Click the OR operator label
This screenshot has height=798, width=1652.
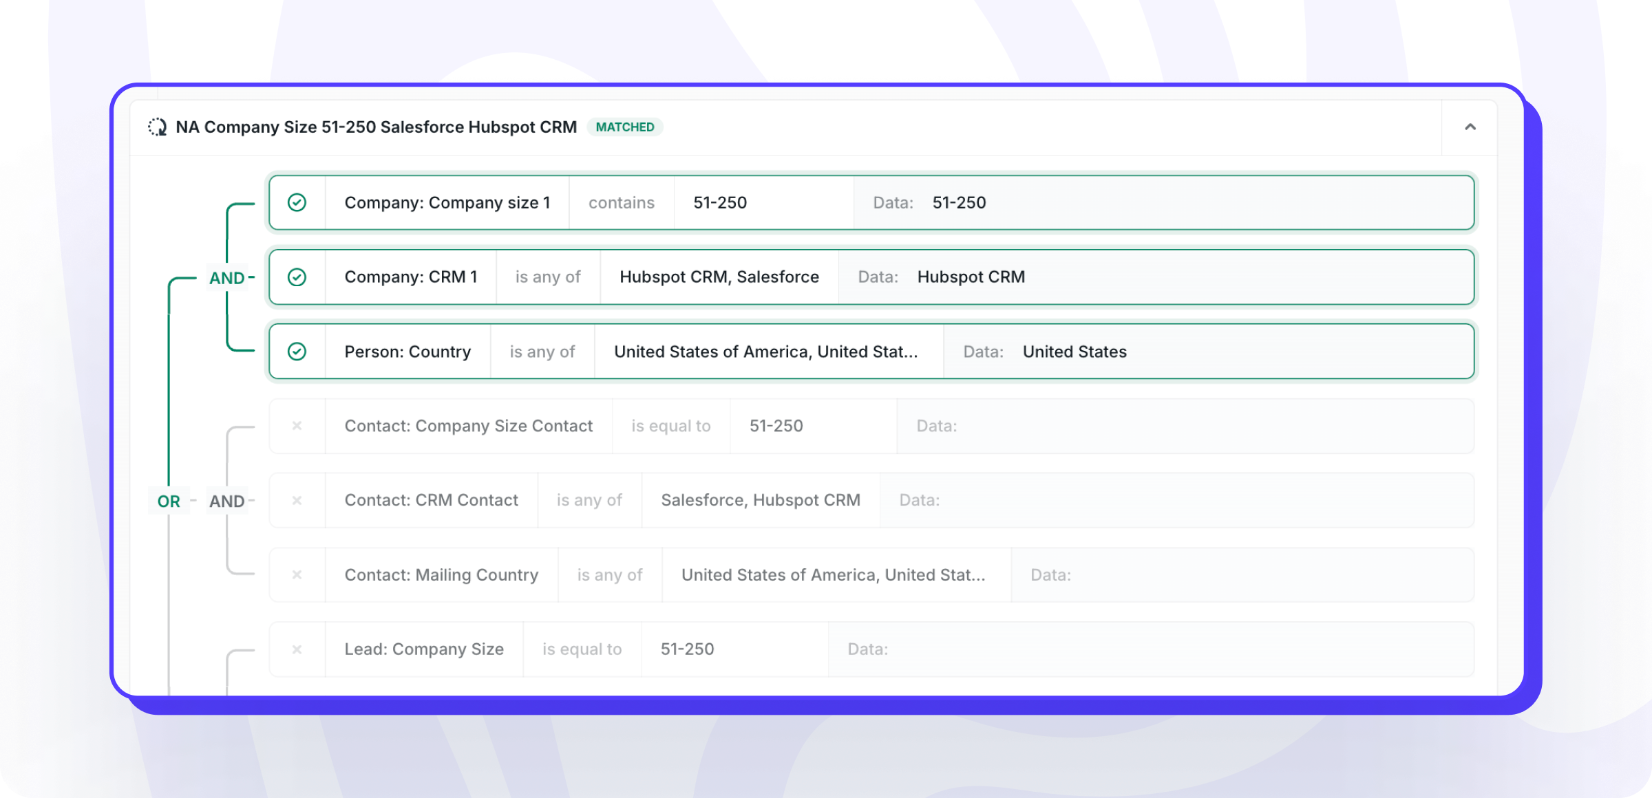(169, 502)
